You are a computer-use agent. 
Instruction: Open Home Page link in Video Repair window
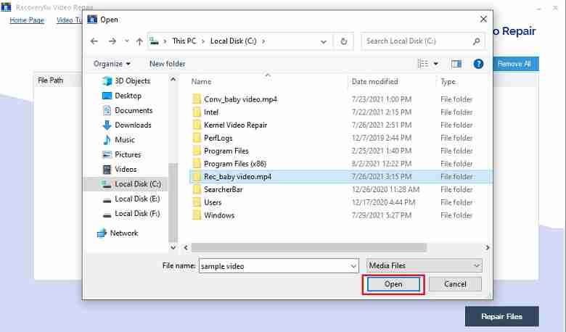(27, 20)
